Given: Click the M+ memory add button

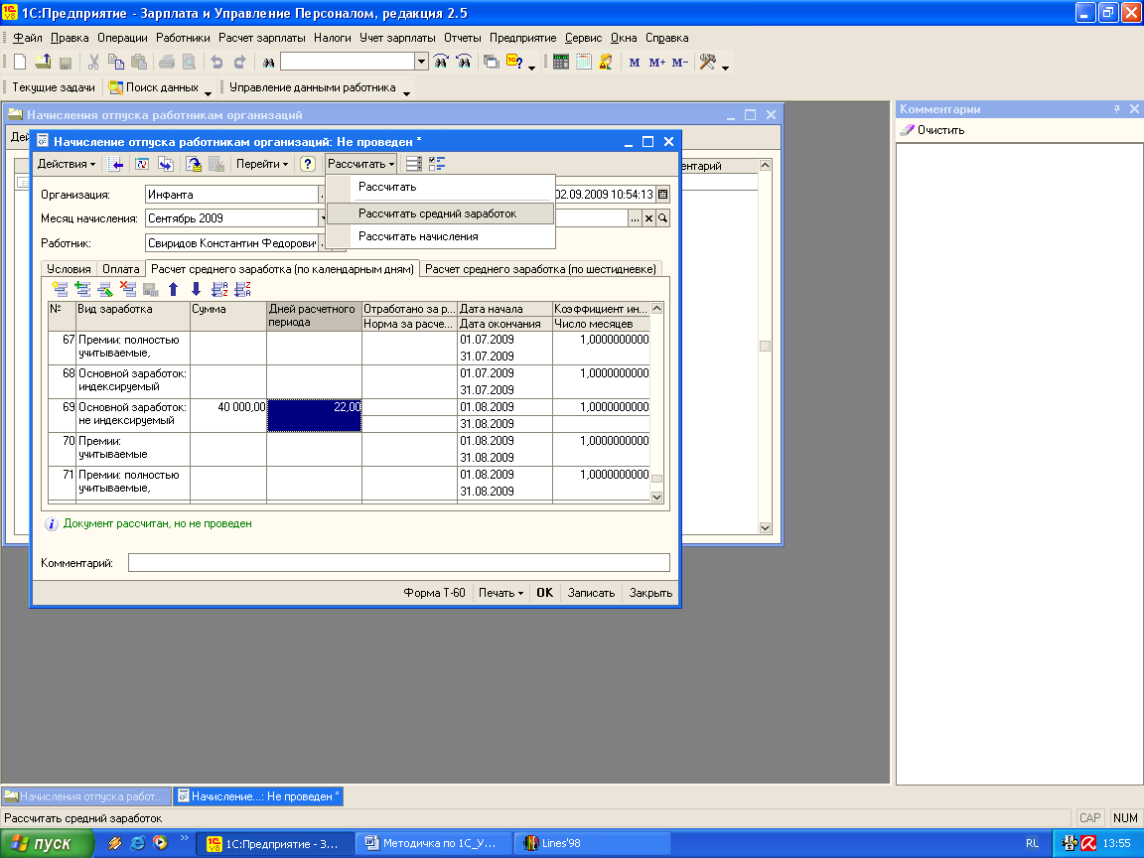Looking at the screenshot, I should (656, 63).
